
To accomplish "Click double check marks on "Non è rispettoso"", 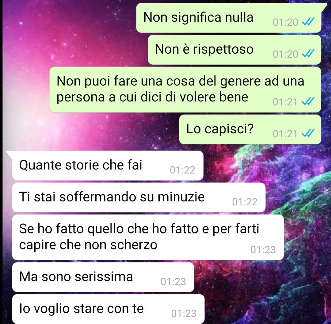I will [308, 54].
